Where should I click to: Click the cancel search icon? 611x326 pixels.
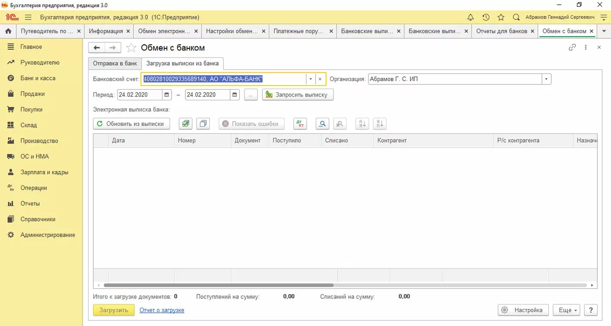pos(340,124)
